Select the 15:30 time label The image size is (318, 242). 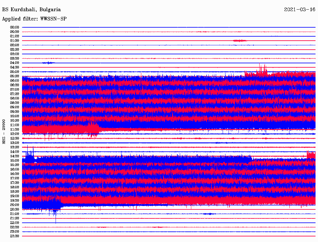(x=15, y=165)
